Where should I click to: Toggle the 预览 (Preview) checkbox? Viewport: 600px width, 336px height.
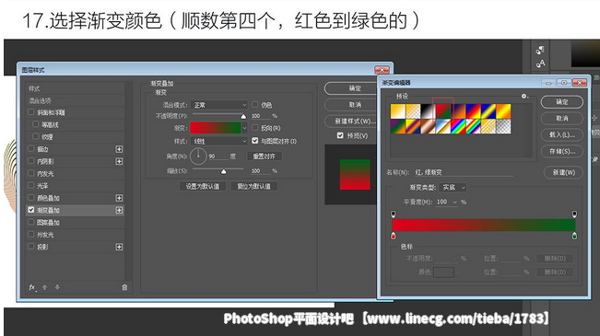[340, 135]
